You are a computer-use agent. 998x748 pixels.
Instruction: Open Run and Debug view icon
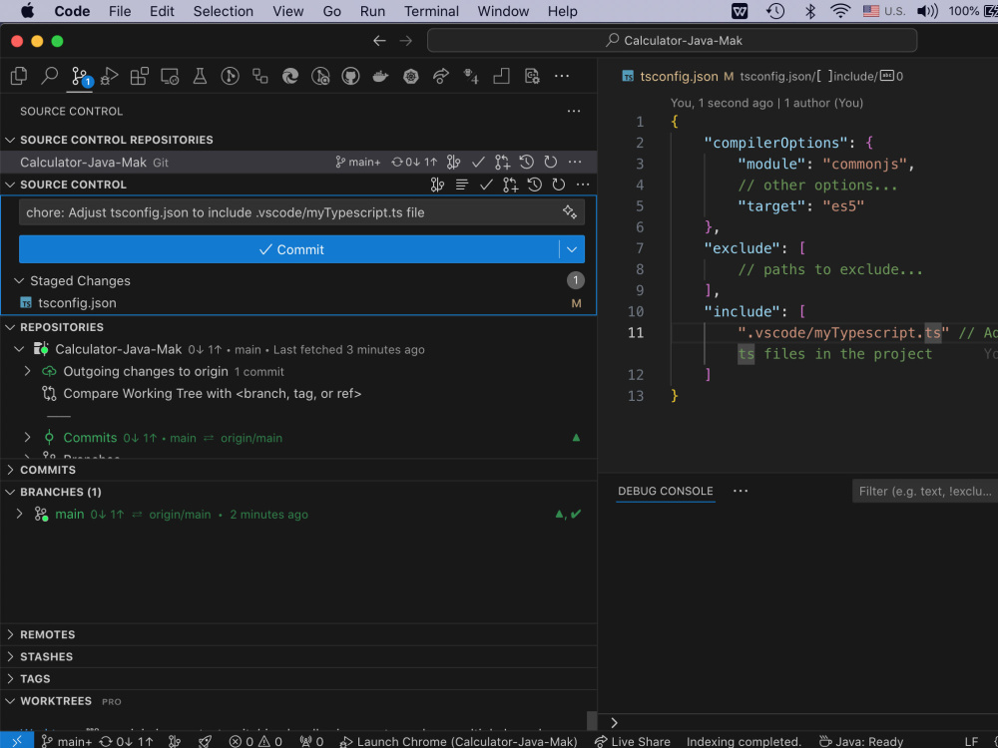tap(110, 77)
